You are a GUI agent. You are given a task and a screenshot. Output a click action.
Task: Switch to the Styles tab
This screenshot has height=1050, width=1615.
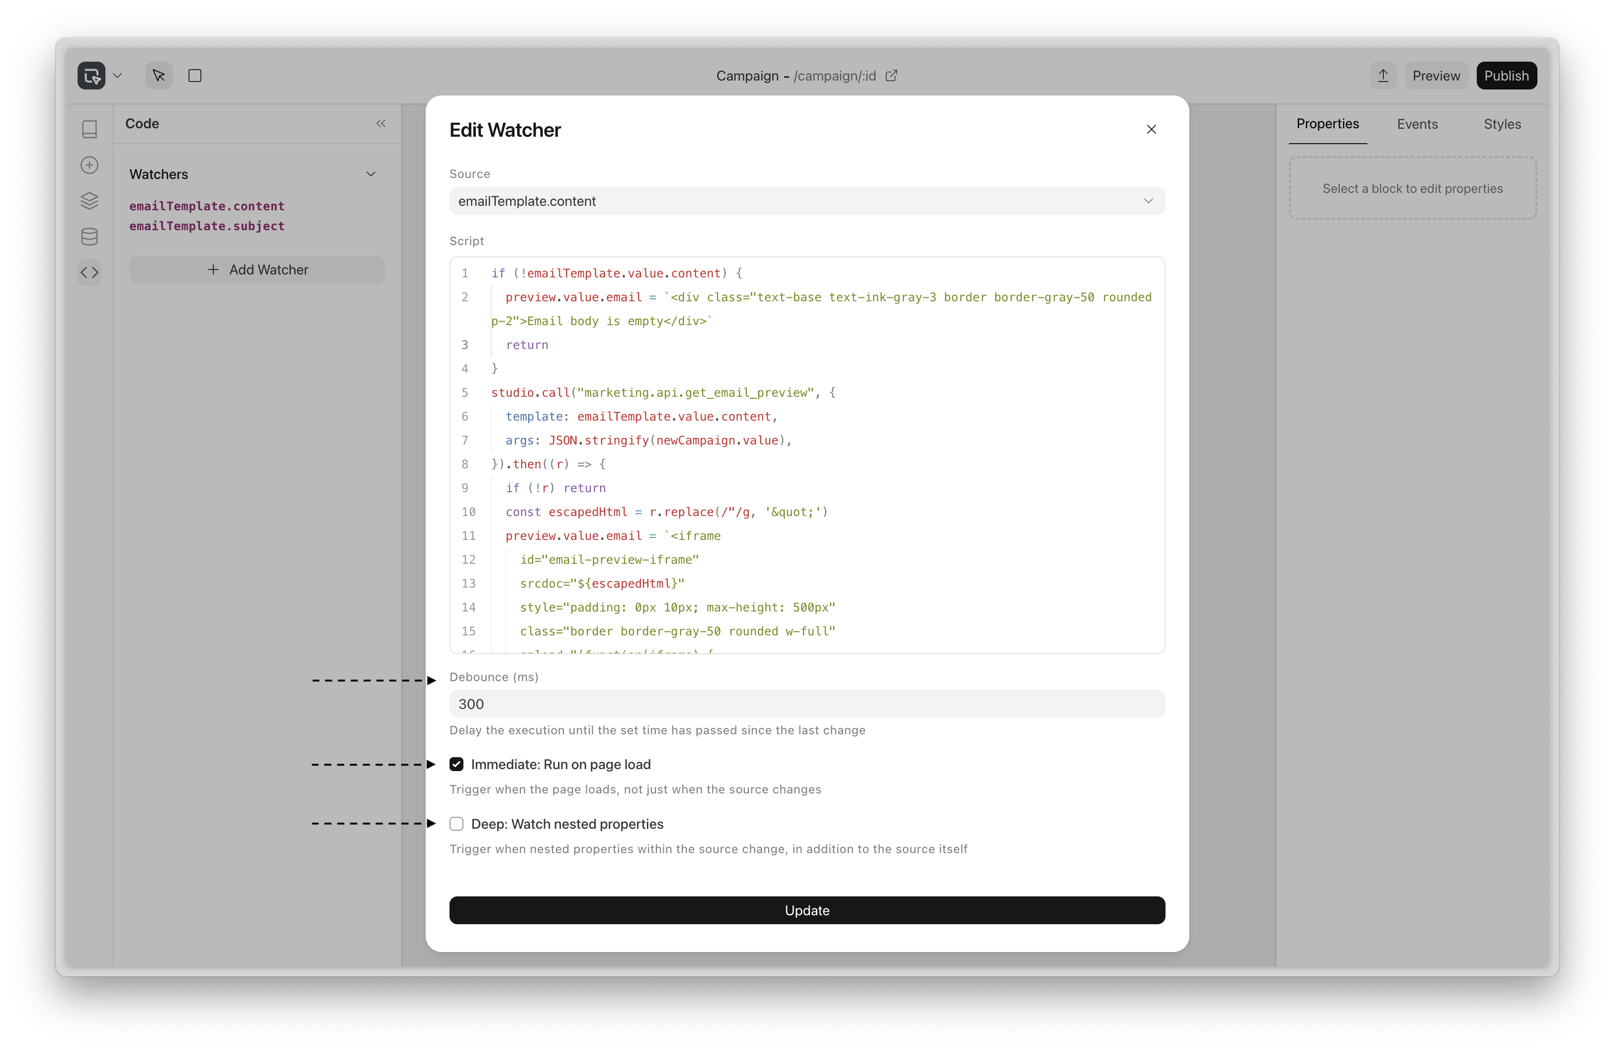[x=1502, y=124]
